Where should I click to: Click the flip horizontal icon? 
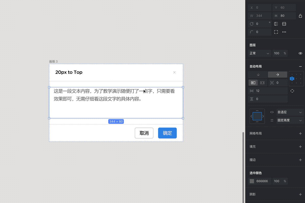tap(276, 24)
